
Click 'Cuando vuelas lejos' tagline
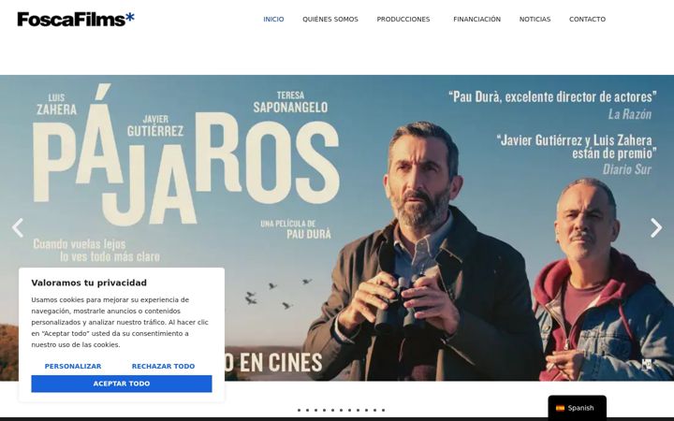[x=80, y=244]
